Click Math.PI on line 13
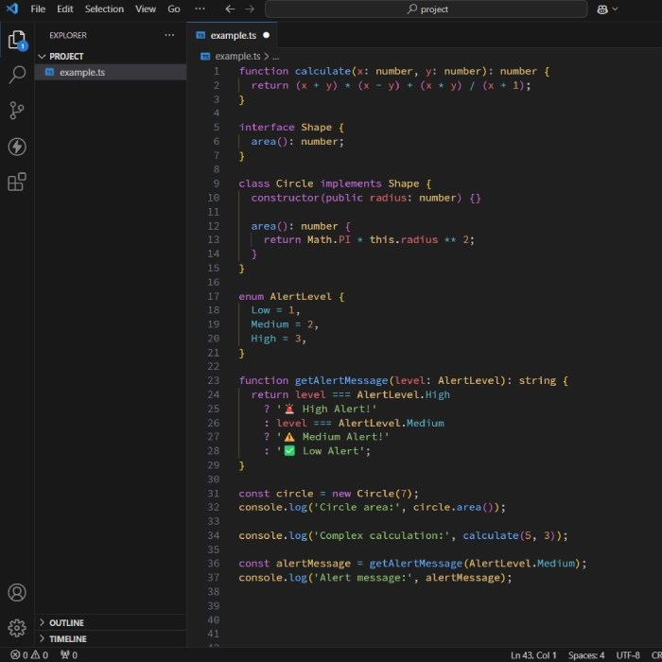The width and height of the screenshot is (662, 662). [x=328, y=239]
